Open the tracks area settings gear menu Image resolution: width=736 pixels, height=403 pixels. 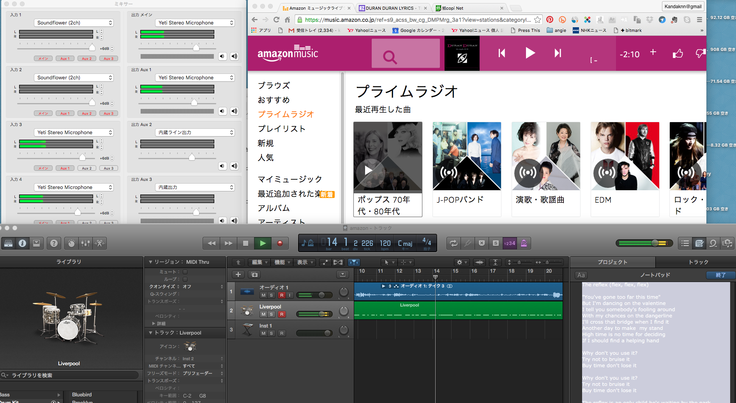(461, 263)
